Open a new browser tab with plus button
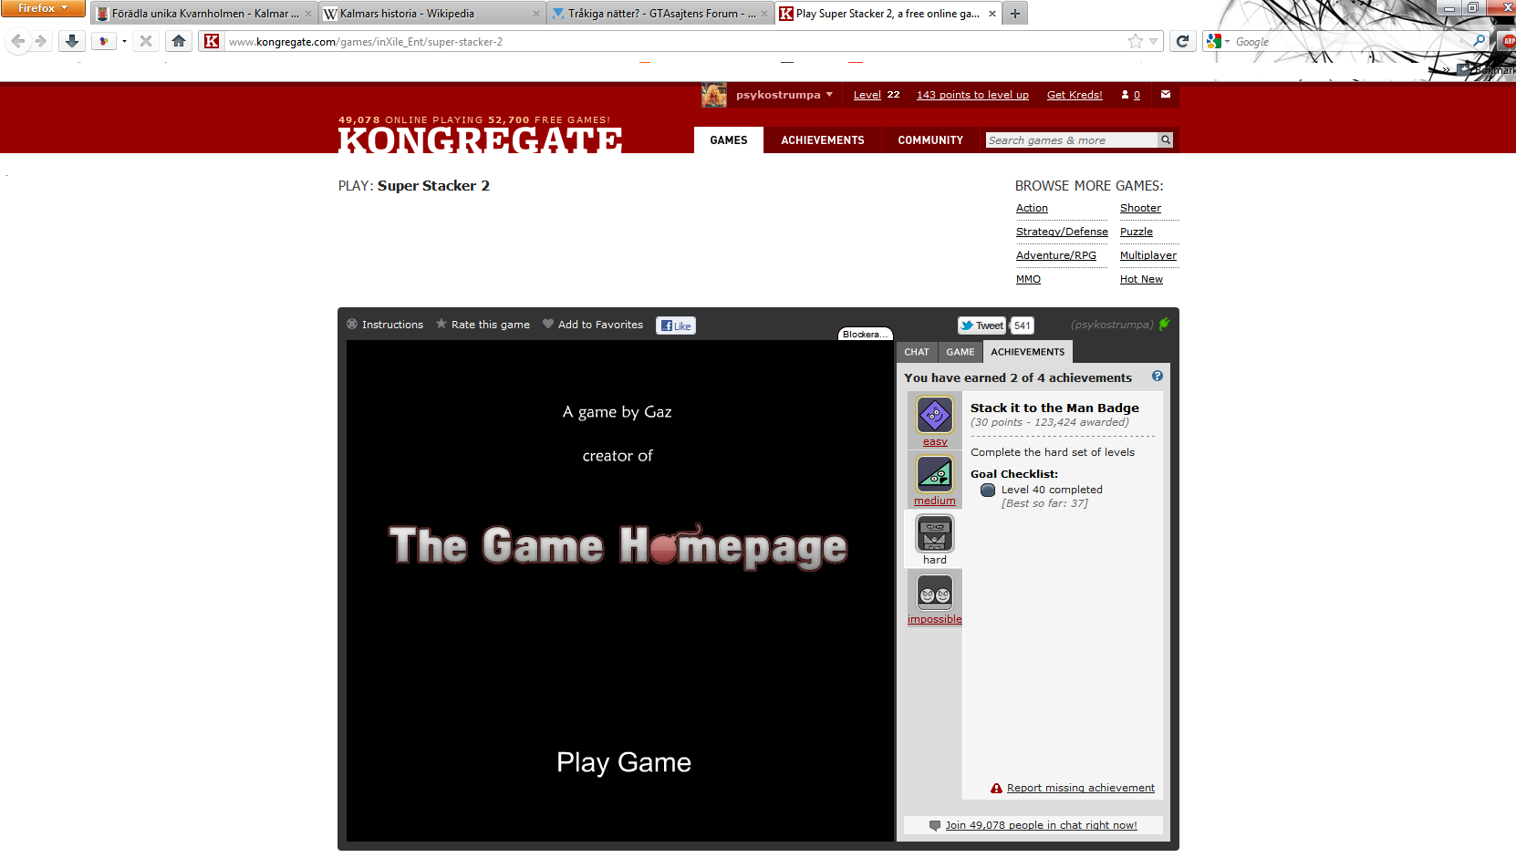 1015,14
